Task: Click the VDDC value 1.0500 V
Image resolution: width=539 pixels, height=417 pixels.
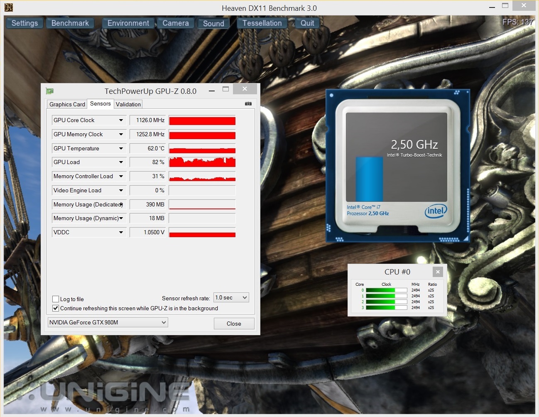Action: click(148, 232)
